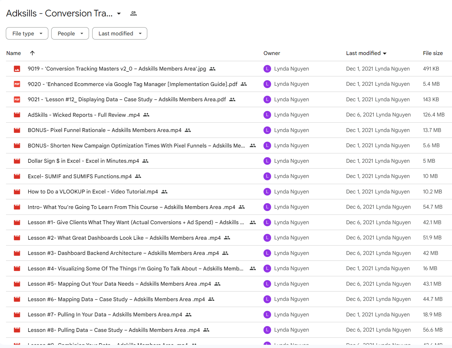
Task: Open the Last modified filter dropdown
Action: 119,33
